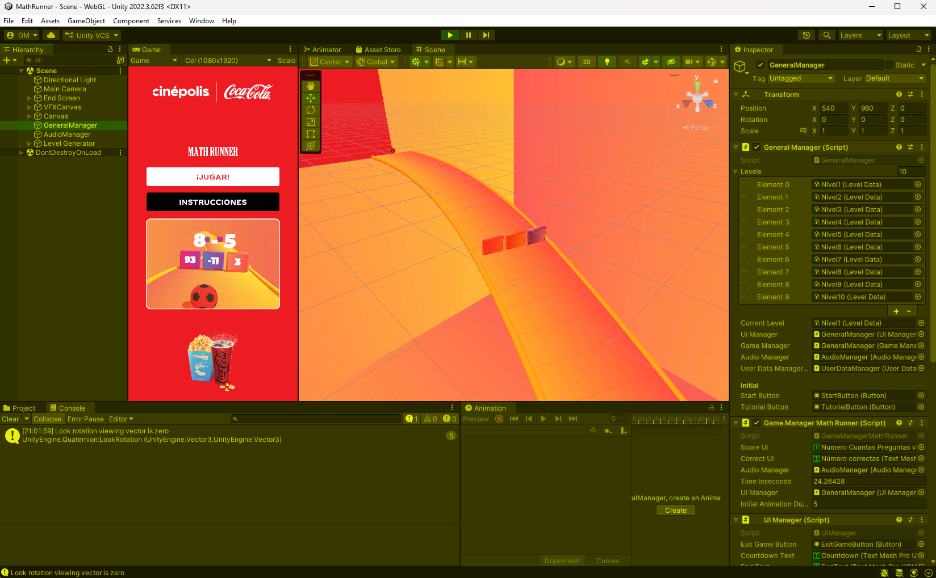The image size is (936, 578).
Task: Open Scene camera settings icon
Action: pos(689,62)
